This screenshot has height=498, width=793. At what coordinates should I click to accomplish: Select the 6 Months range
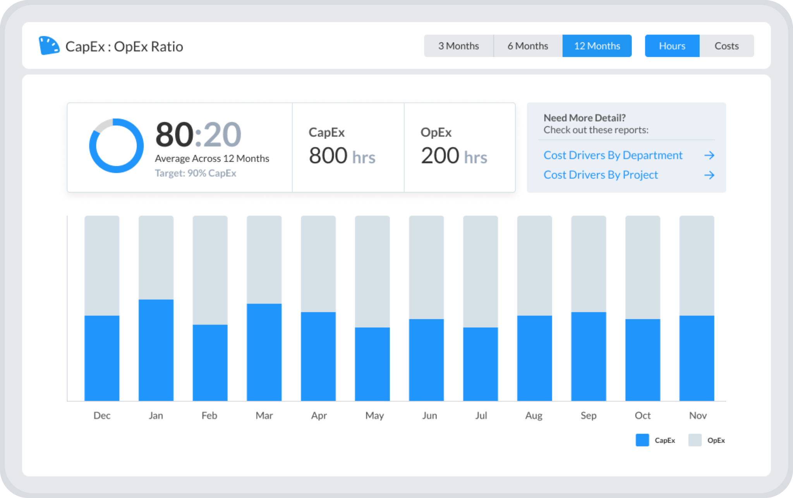(528, 46)
